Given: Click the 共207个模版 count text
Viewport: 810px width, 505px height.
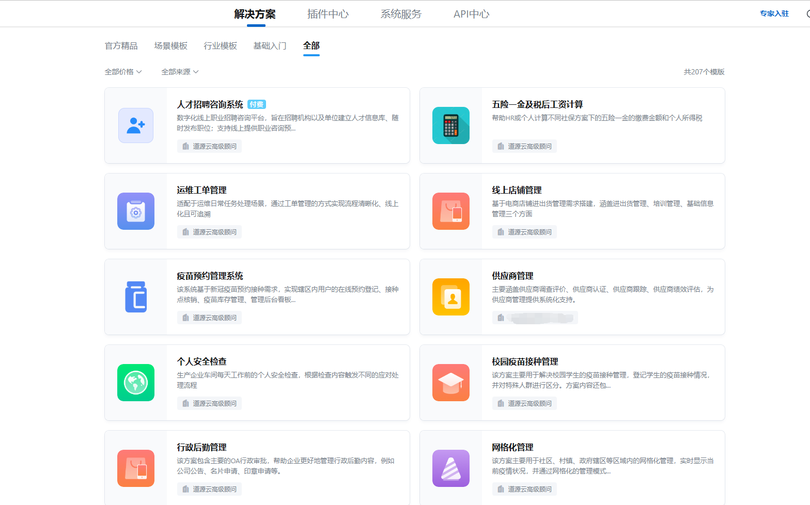Looking at the screenshot, I should click(x=704, y=72).
